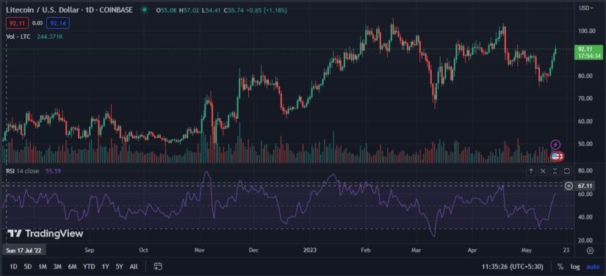Toggle auto scale
The height and width of the screenshot is (276, 606).
tap(593, 266)
